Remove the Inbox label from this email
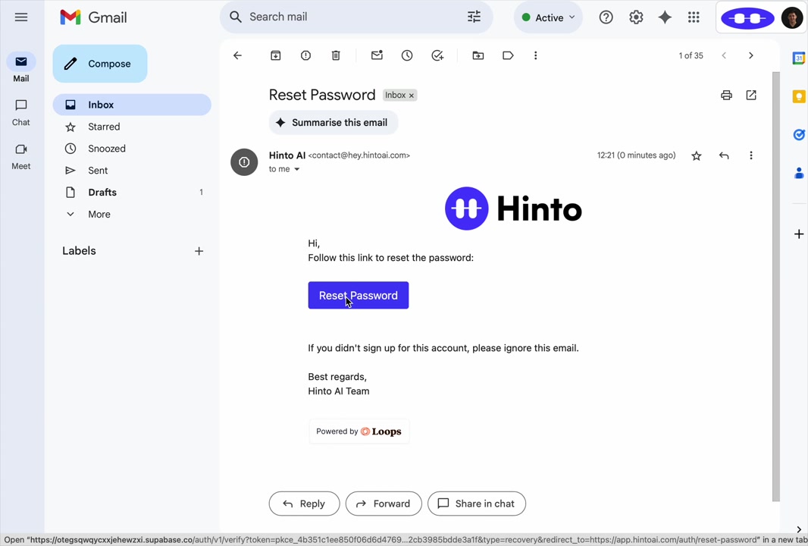The height and width of the screenshot is (546, 808). [412, 96]
